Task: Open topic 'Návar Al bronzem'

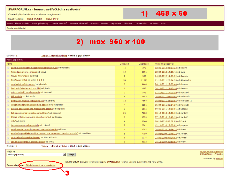Action: [20, 76]
